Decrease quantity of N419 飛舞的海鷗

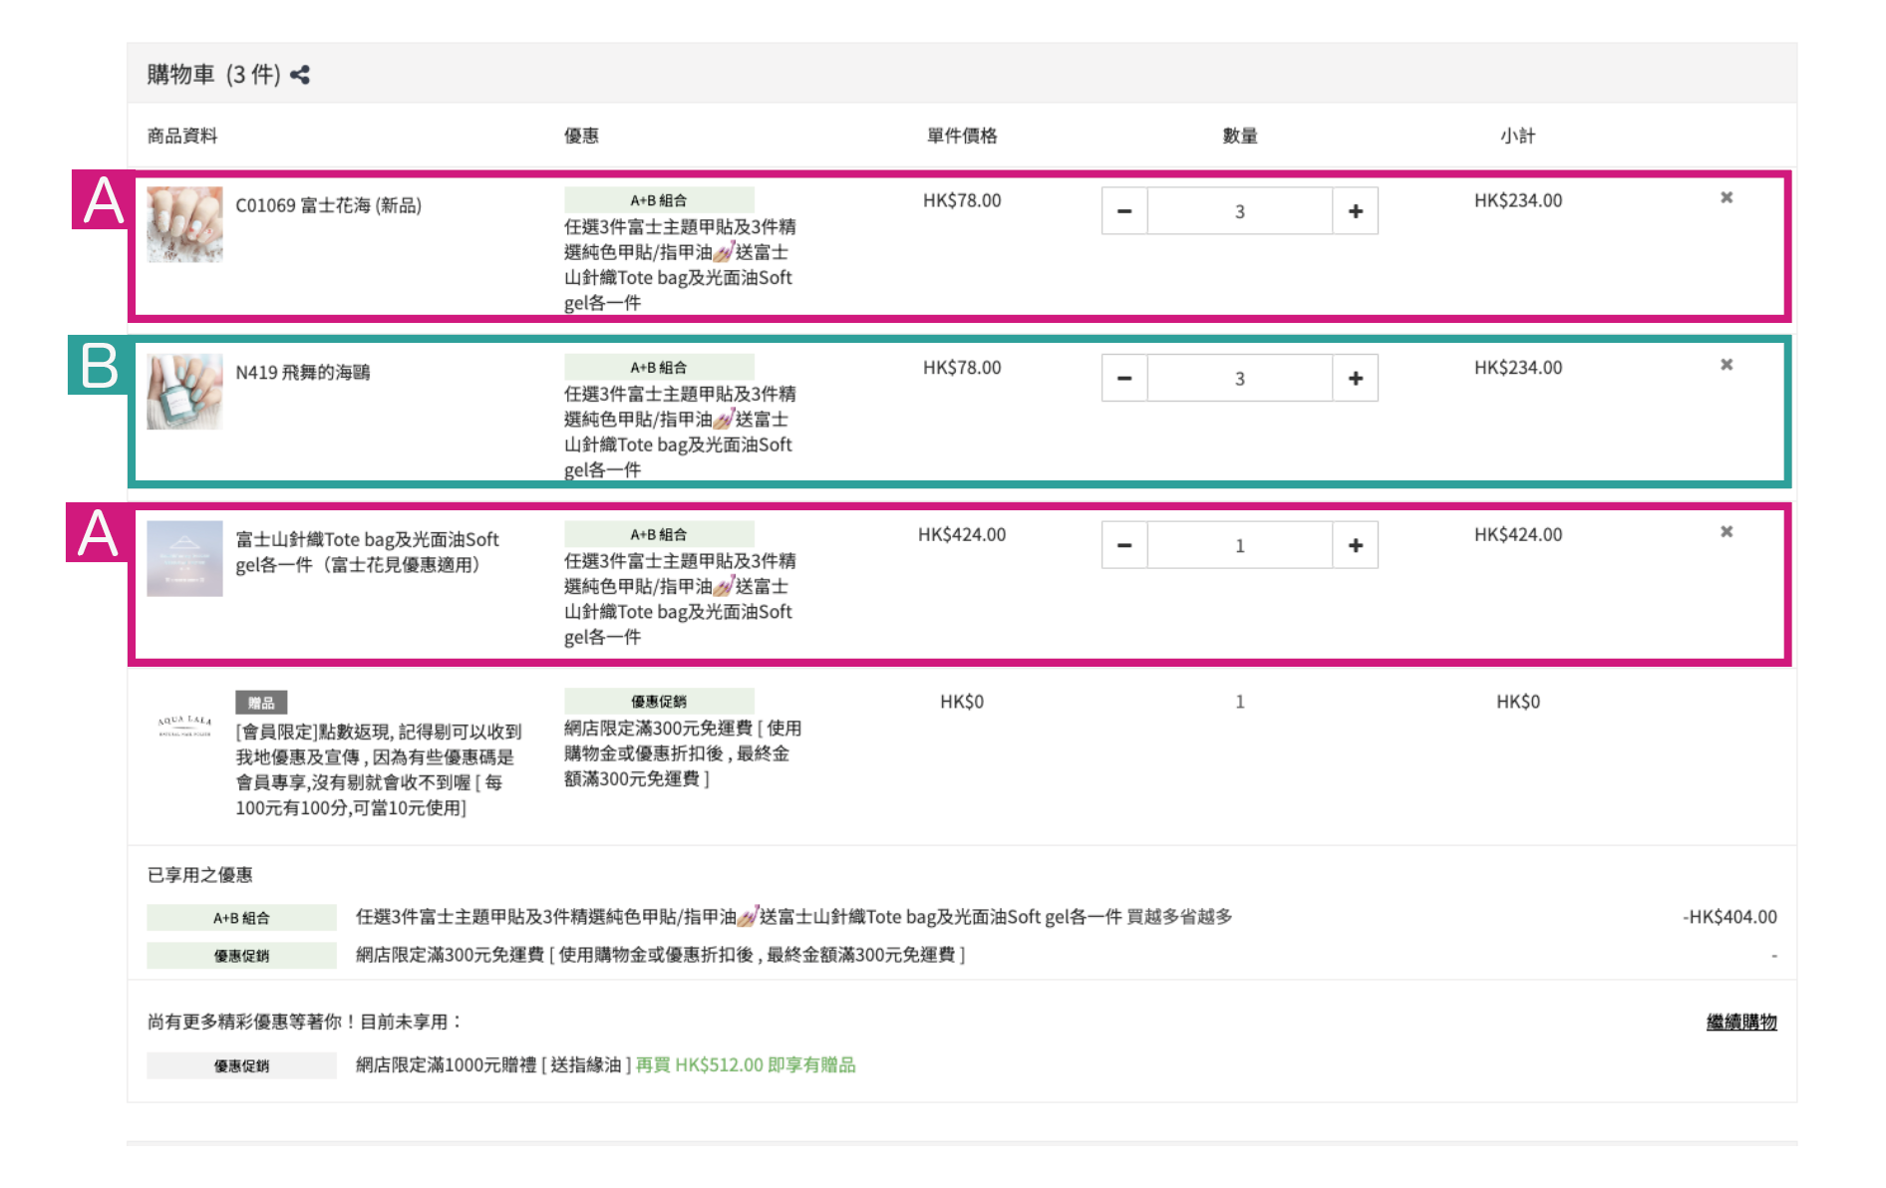pyautogui.click(x=1124, y=379)
